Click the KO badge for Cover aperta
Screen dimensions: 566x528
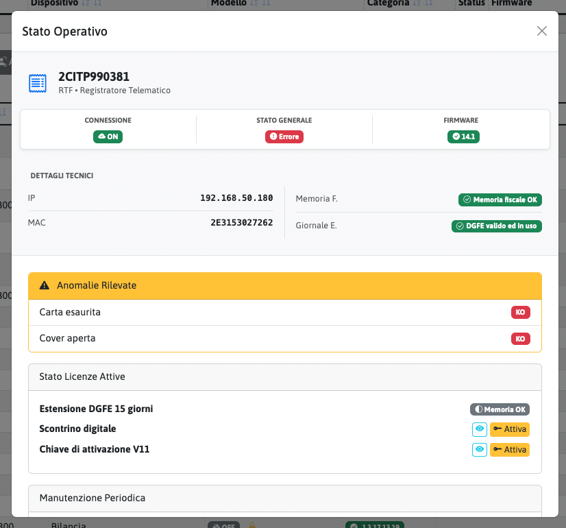coord(520,338)
